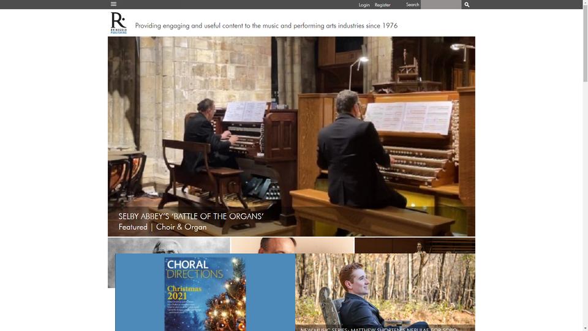Open the Choral Directions Christmas 2021 cover
This screenshot has height=331, width=588.
[x=205, y=294]
